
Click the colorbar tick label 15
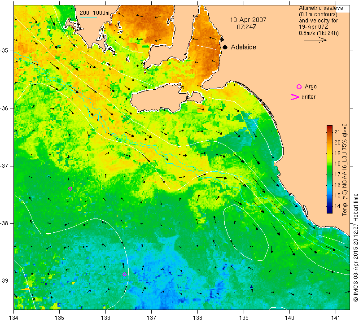337,195
